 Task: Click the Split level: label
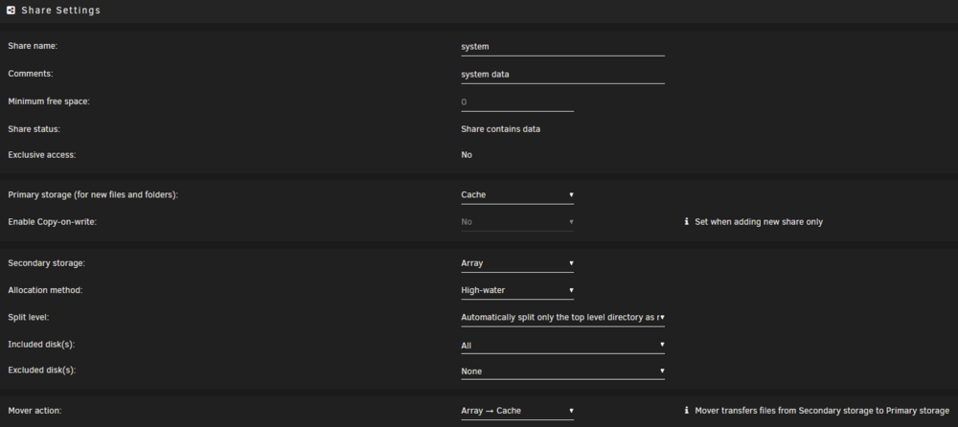[x=28, y=318]
